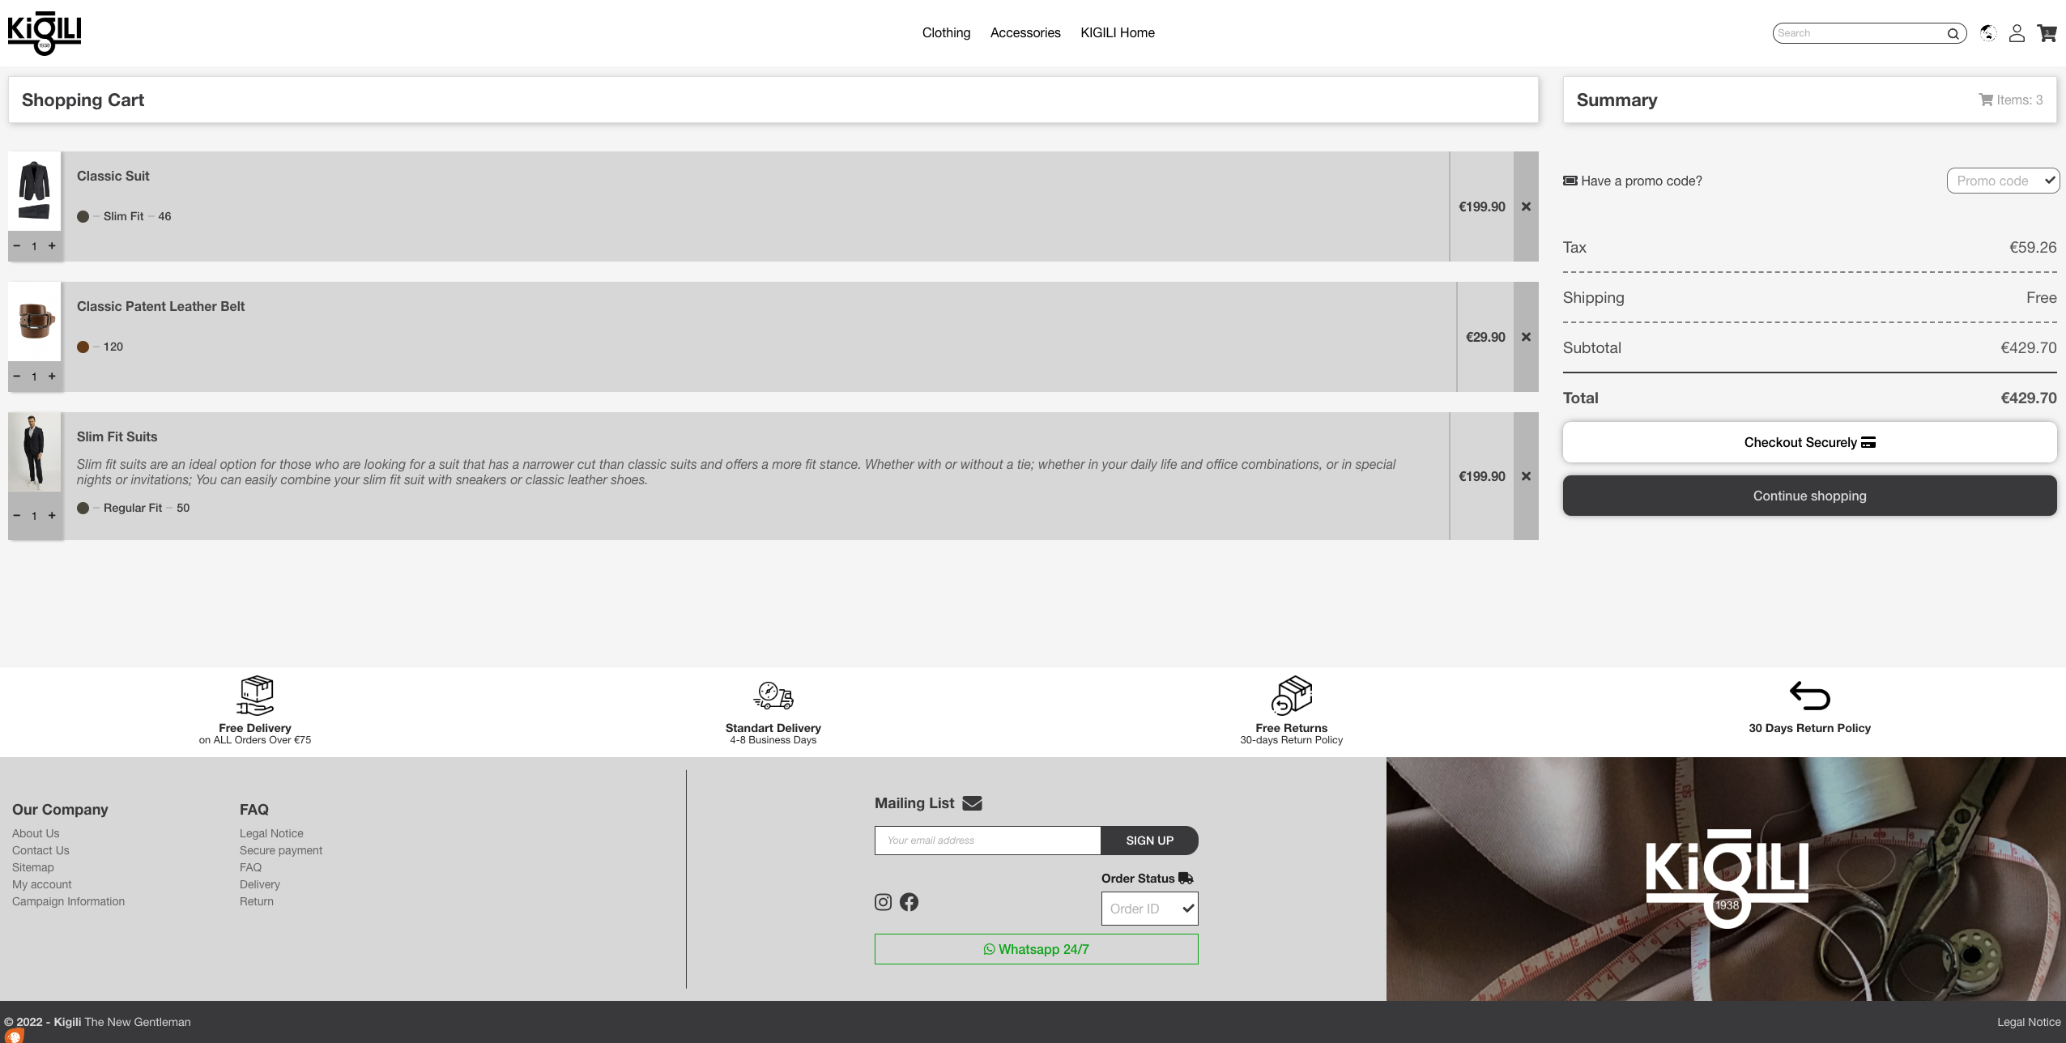Open the Facebook social icon
This screenshot has width=2066, height=1043.
tap(909, 902)
